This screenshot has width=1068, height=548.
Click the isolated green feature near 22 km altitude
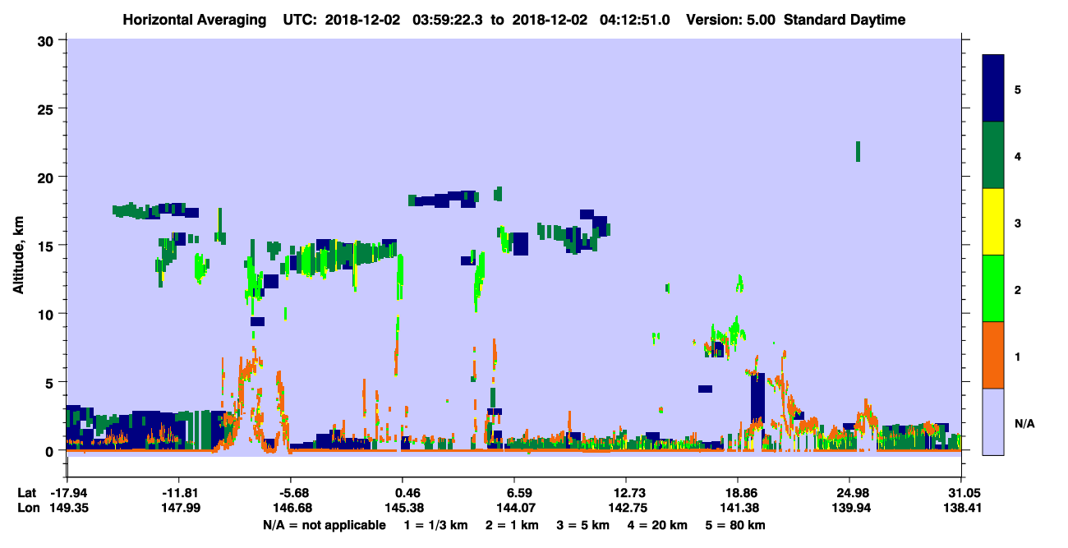[x=858, y=151]
